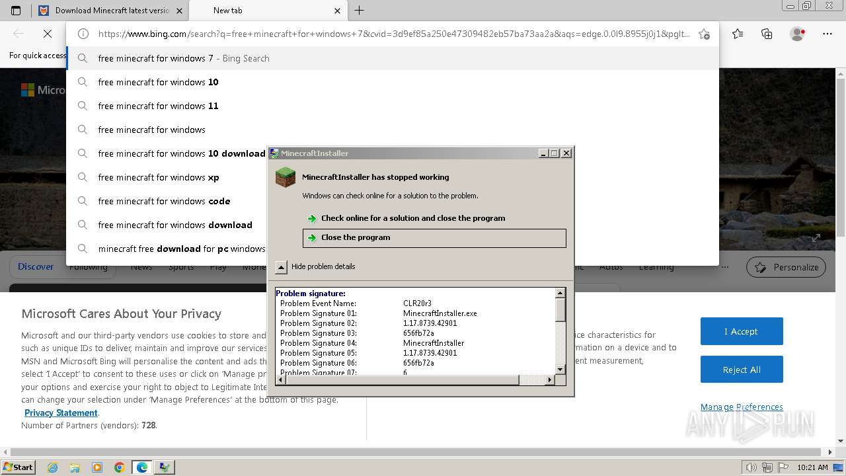The image size is (846, 476).
Task: Click the Bing URL address field
Action: click(393, 34)
